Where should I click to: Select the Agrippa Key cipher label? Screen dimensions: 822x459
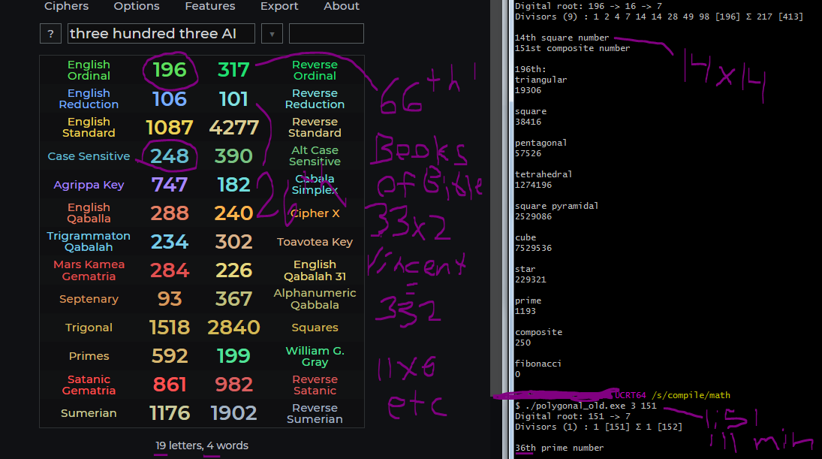coord(89,185)
